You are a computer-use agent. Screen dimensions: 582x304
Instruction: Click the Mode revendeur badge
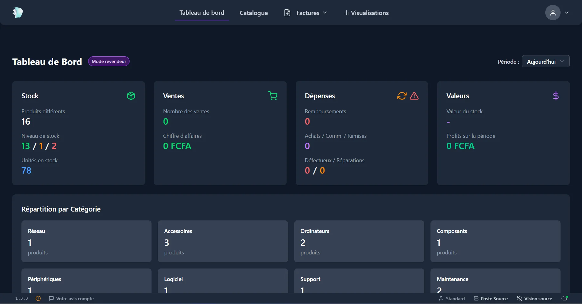point(109,61)
